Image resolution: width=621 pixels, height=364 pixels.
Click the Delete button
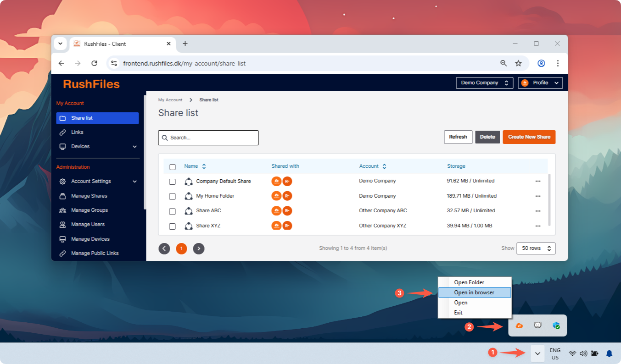[487, 137]
